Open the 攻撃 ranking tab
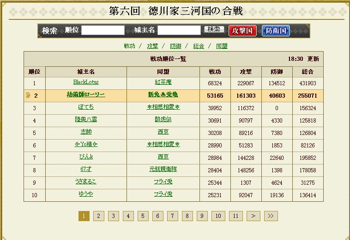 [152, 46]
